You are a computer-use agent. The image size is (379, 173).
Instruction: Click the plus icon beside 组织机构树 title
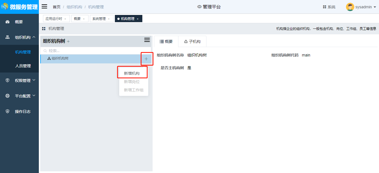pos(69,42)
